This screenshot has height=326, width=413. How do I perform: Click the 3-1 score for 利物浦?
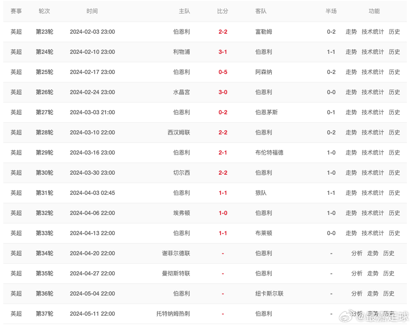click(223, 52)
